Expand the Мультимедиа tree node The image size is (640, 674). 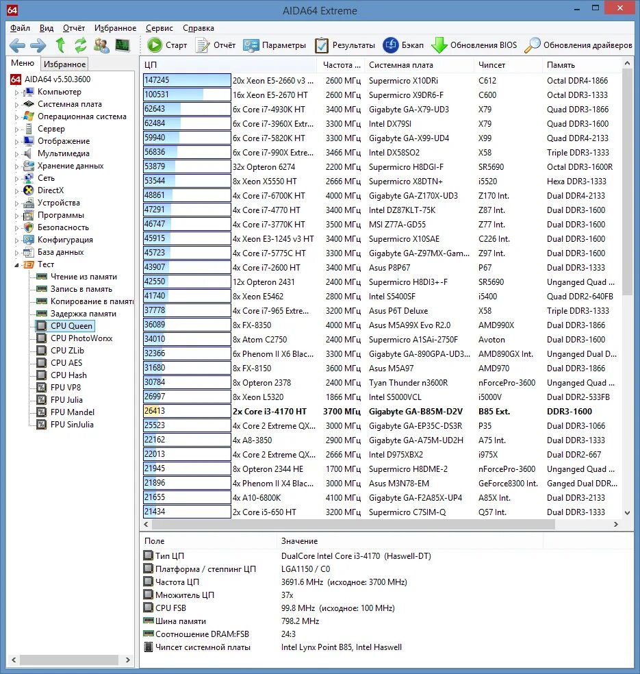16,154
